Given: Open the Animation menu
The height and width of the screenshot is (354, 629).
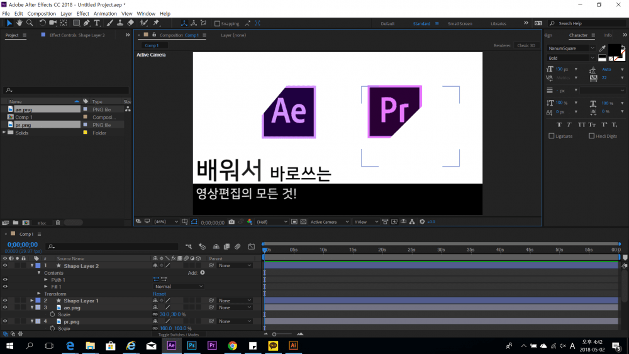Looking at the screenshot, I should 105,14.
